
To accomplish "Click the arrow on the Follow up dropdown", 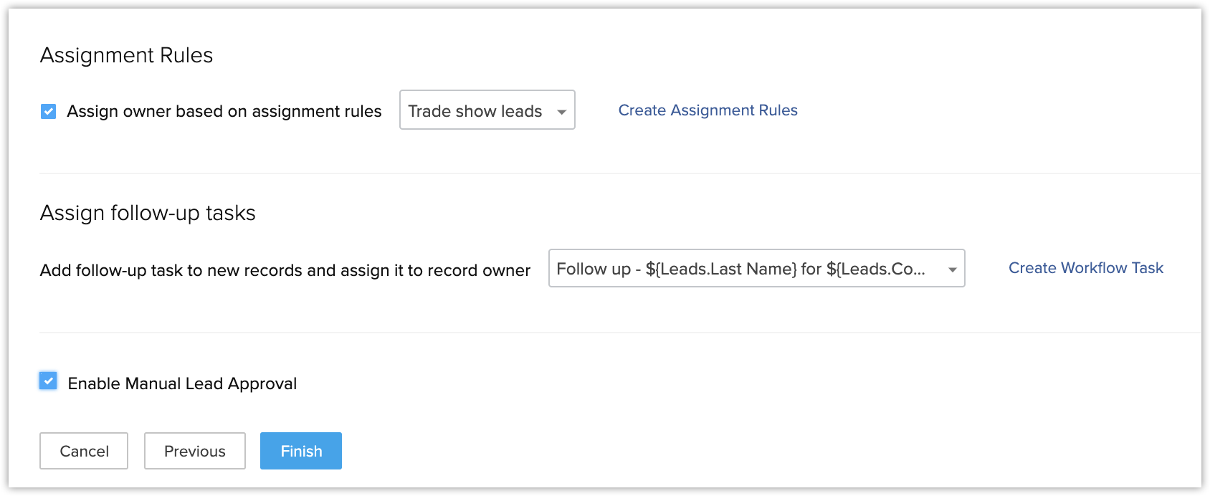I will (952, 270).
